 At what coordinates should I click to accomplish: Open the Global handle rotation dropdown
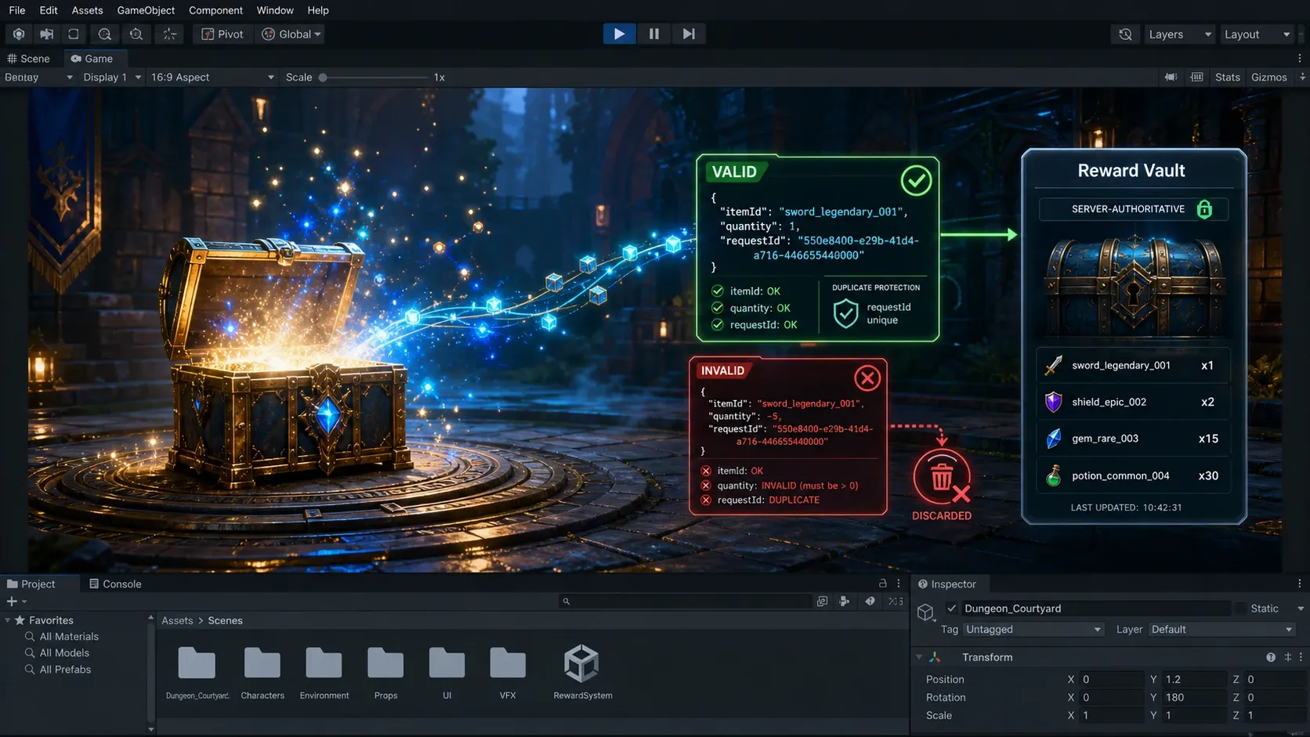291,34
